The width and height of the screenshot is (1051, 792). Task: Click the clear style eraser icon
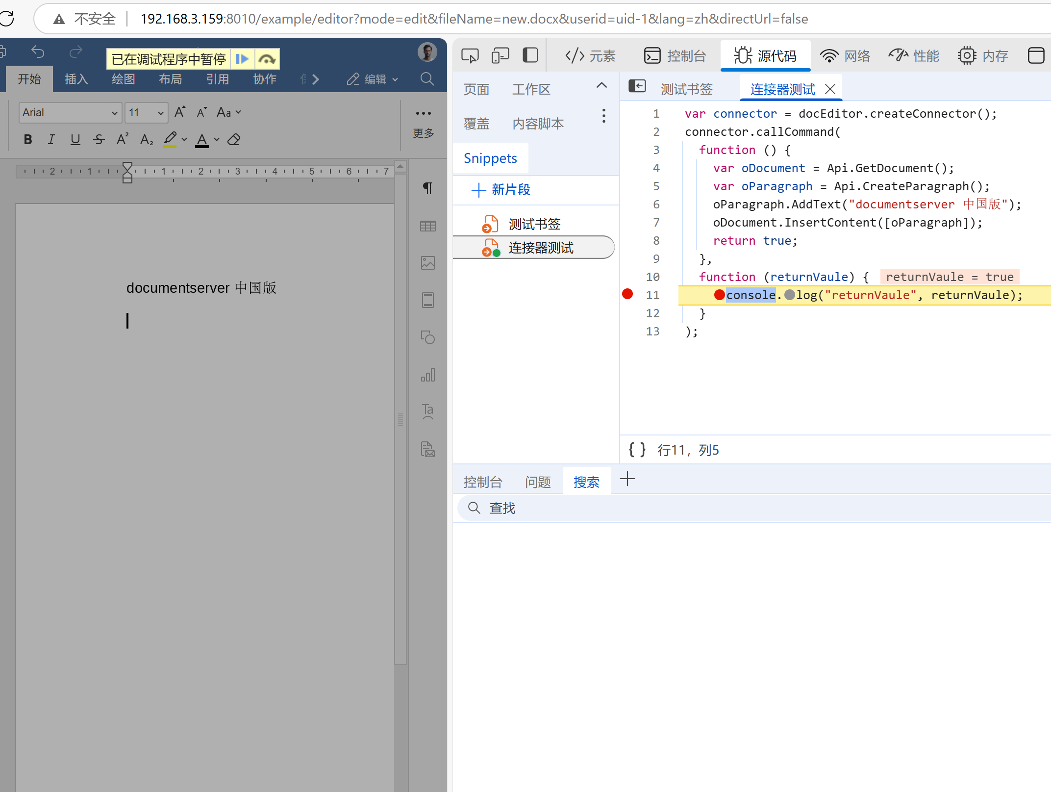click(234, 140)
